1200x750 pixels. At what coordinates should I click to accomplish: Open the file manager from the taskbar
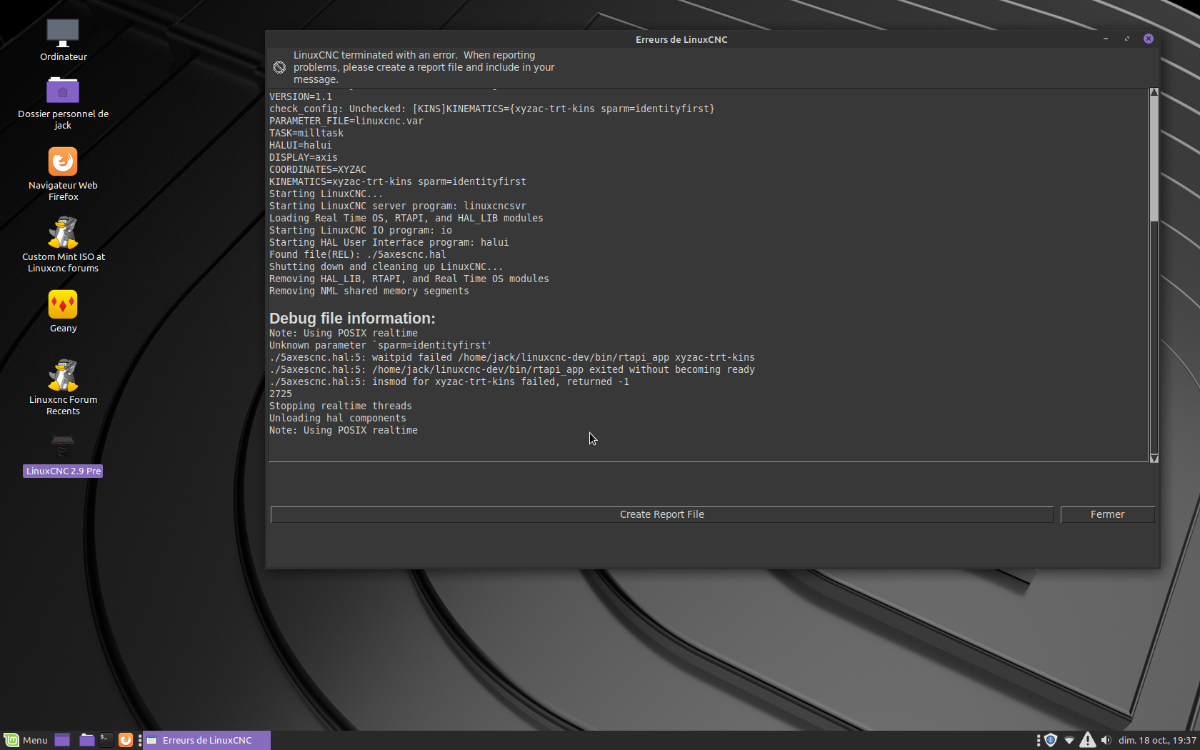click(x=86, y=740)
